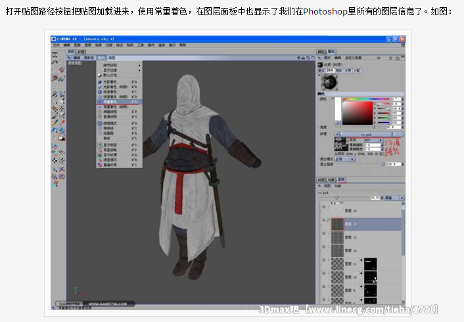Open the material 漫射 tab
Screen dimensions: 464x322
[339, 70]
